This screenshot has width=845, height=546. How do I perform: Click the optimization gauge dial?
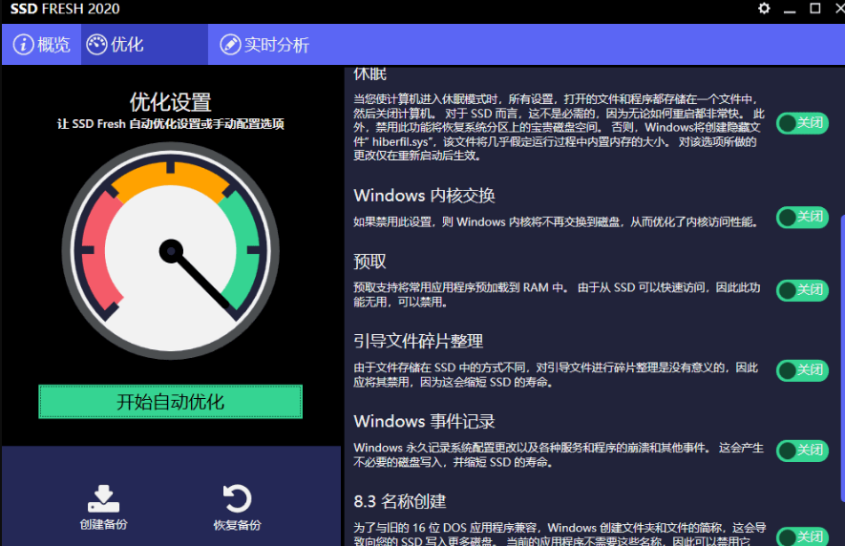tap(170, 251)
